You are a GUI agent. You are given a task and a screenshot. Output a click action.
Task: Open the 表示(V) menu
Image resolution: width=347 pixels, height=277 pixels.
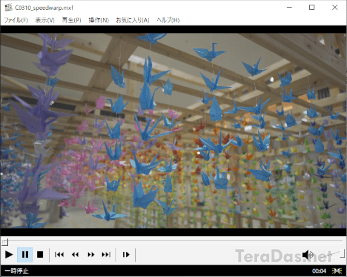(45, 20)
